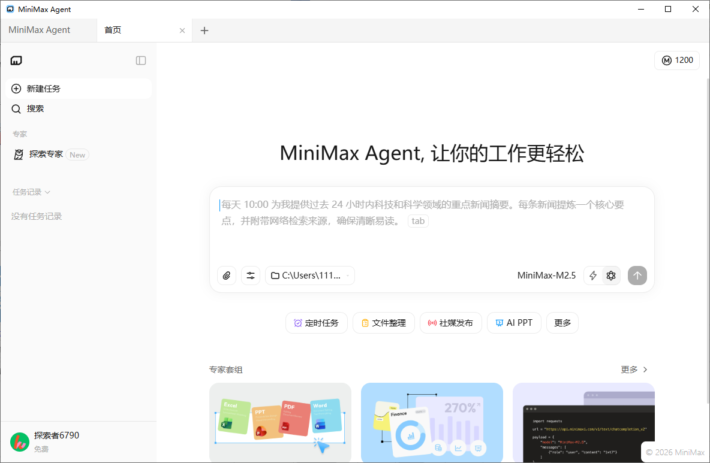Click the owl icon next to 探索专家
Screen dimensions: 710x463
coord(18,154)
